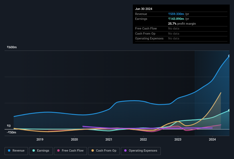
Task: Click the Revenue line endpoint marker
Action: [x=229, y=56]
